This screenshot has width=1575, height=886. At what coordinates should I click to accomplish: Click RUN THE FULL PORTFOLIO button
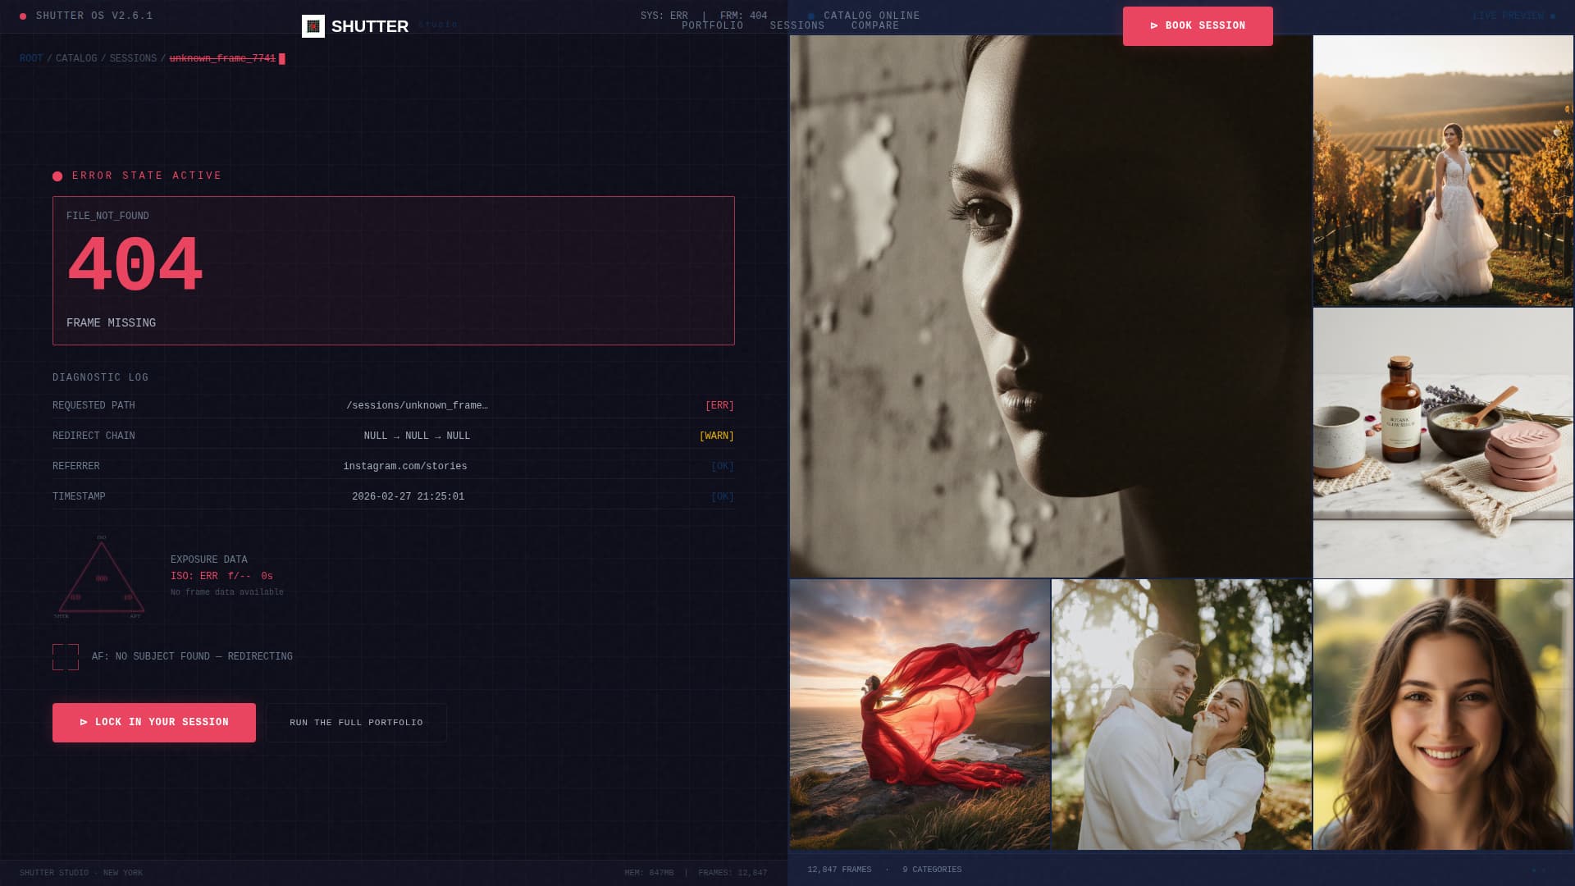pyautogui.click(x=356, y=723)
